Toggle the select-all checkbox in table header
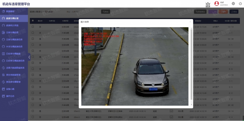Screen dimensions: 244x121 pos(33,21)
